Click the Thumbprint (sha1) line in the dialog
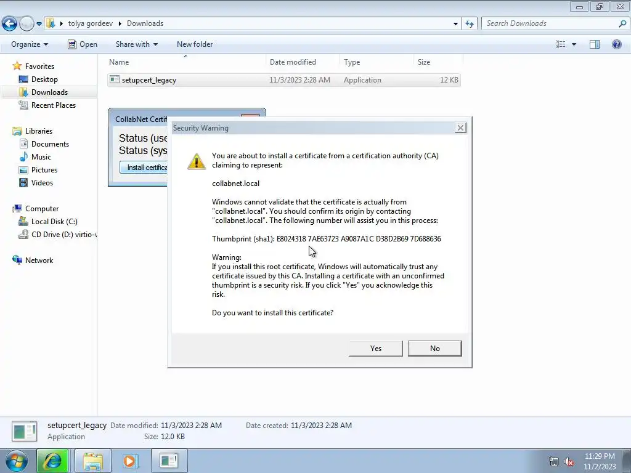Screen dimensions: 631x473 pos(327,239)
